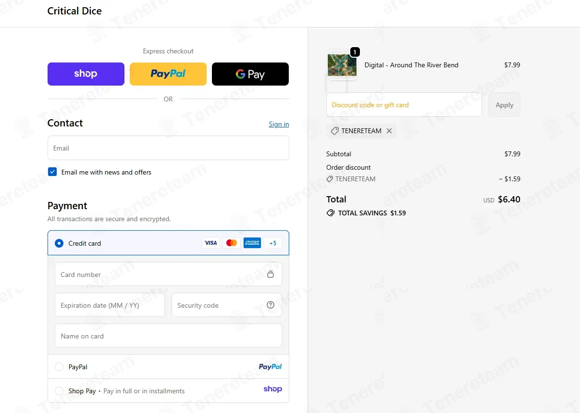Focus the Email contact field
Screen dimensions: 580x413
168,148
